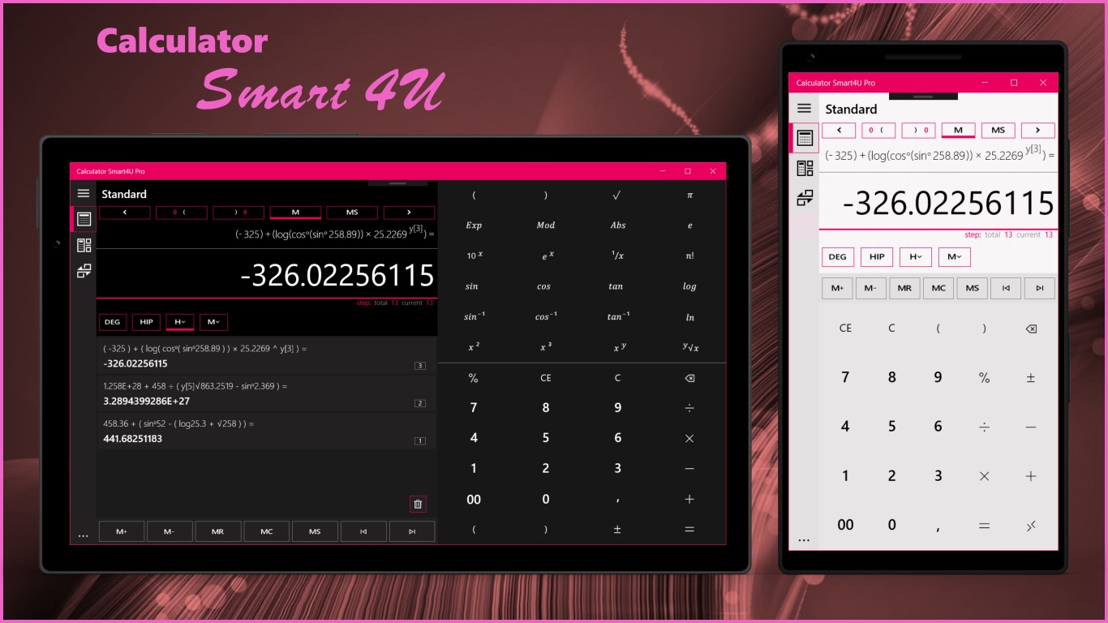
Task: Click the sin function on tablet
Action: 472,286
